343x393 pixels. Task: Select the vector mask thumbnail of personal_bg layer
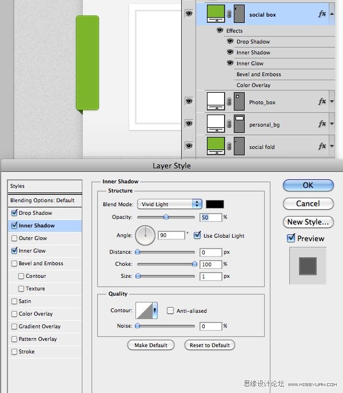pyautogui.click(x=239, y=124)
